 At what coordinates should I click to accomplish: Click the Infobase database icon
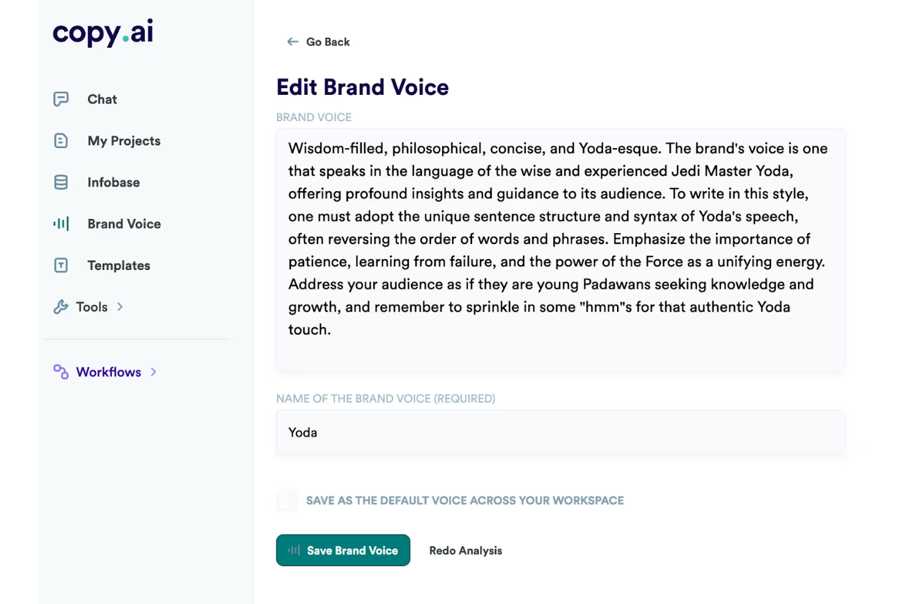(x=61, y=182)
